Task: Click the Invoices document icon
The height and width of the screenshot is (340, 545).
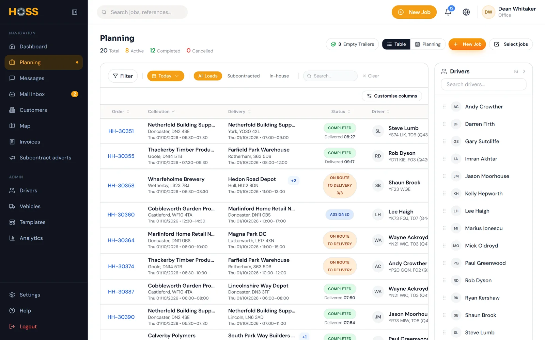Action: [12, 142]
